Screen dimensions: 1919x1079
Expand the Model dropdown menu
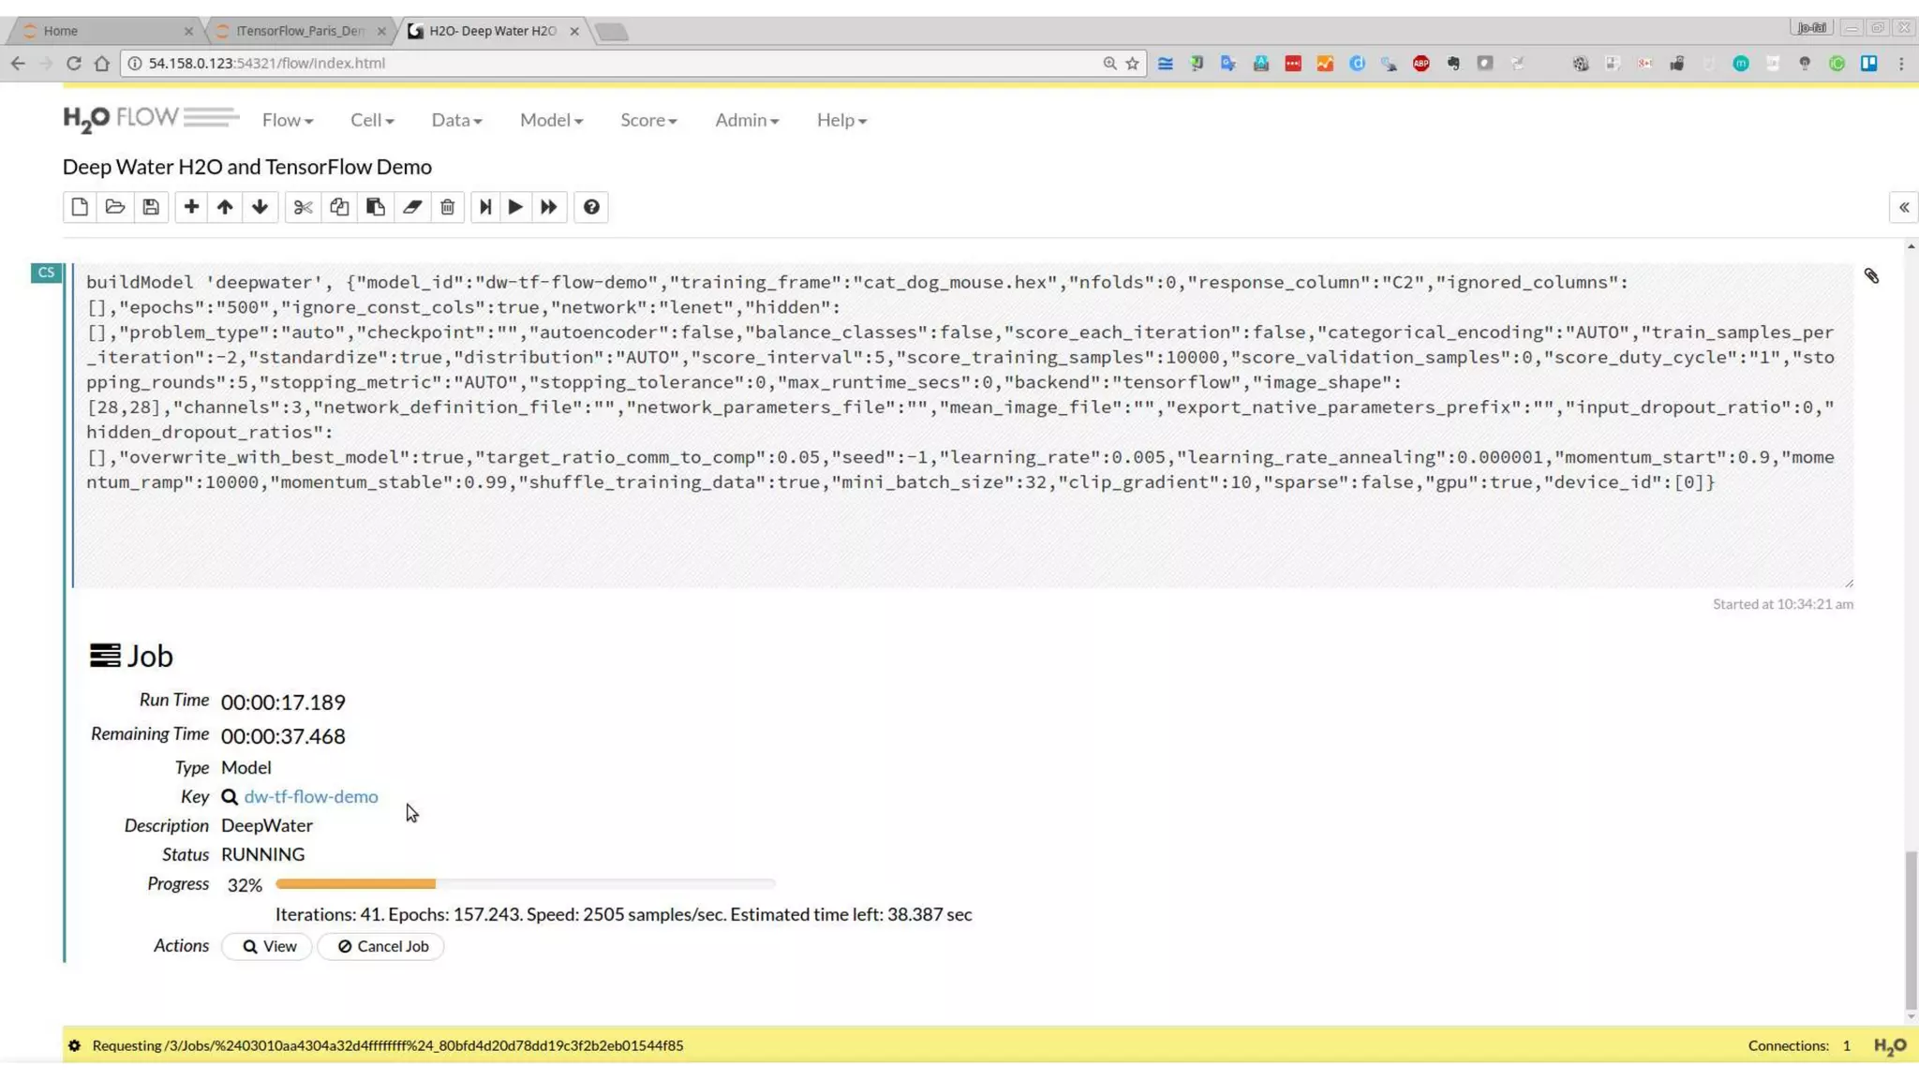551,120
